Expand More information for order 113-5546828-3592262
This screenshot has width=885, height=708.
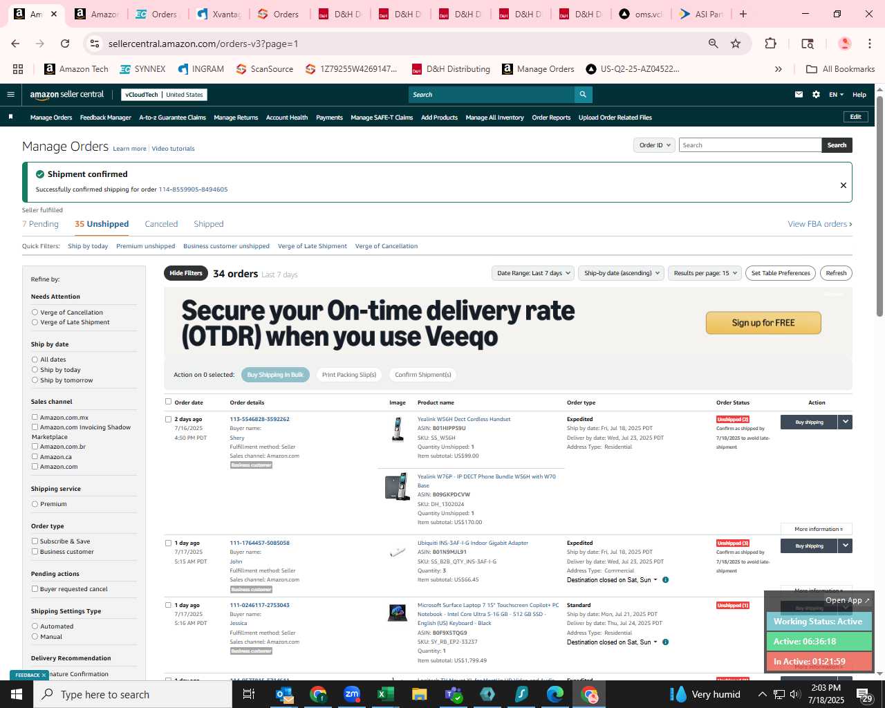818,529
